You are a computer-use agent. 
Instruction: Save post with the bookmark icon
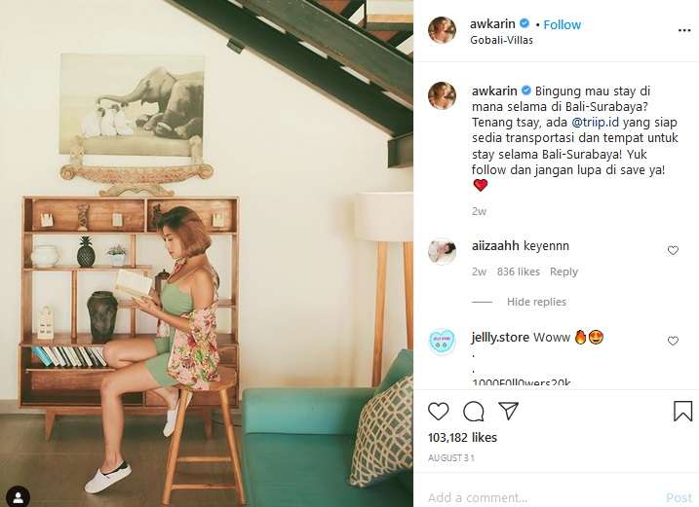[x=682, y=411]
